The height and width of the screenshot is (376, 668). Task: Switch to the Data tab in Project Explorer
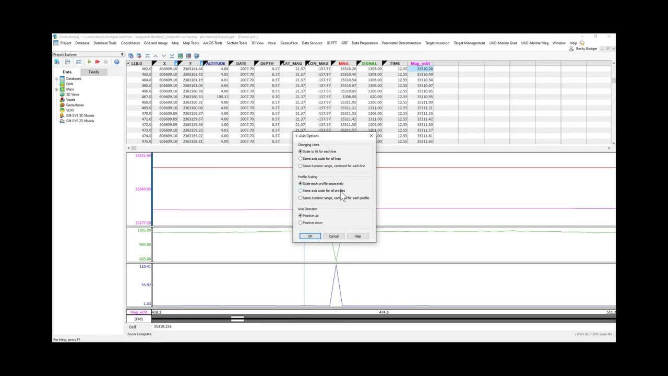67,72
